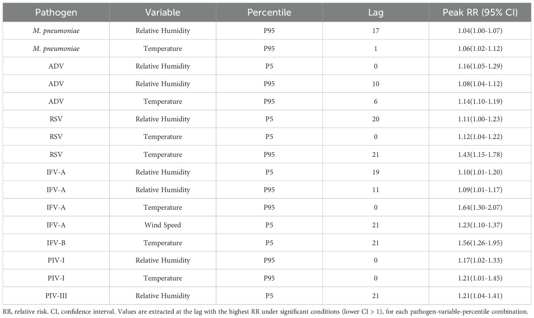Select the 1.23(1.10-1.37) value cell
This screenshot has width=534, height=318.
(480, 225)
